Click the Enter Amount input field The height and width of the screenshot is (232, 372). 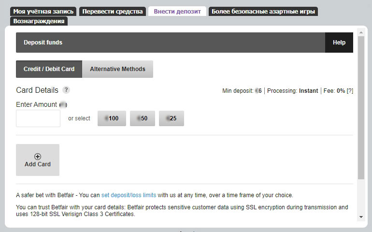(x=38, y=118)
